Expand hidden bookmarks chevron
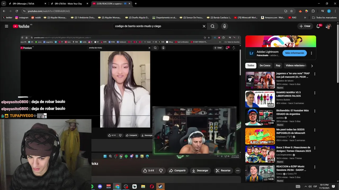The height and width of the screenshot is (190, 339). click(x=305, y=18)
